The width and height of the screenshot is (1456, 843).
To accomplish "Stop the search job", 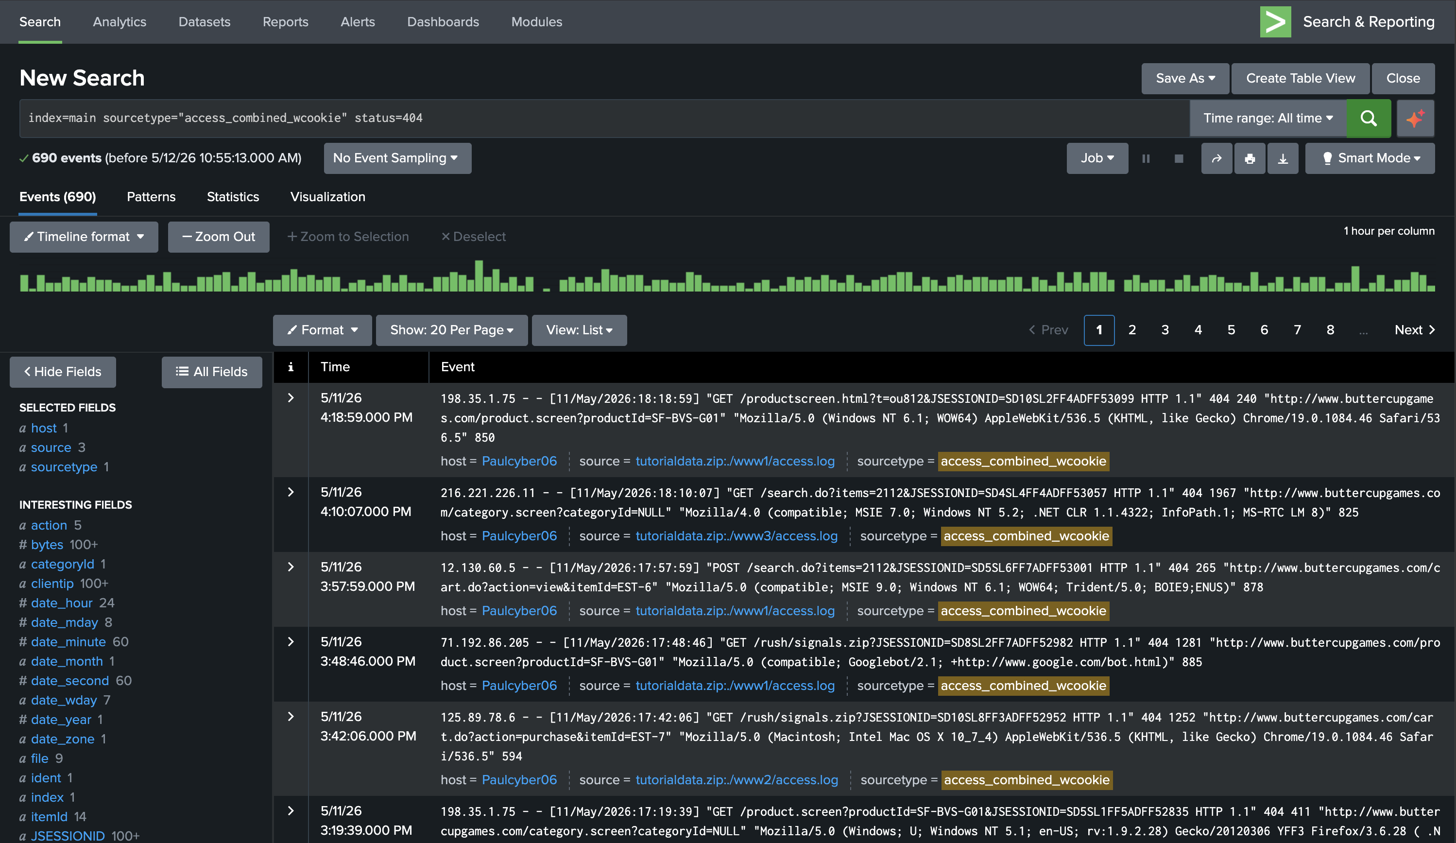I will (1179, 158).
